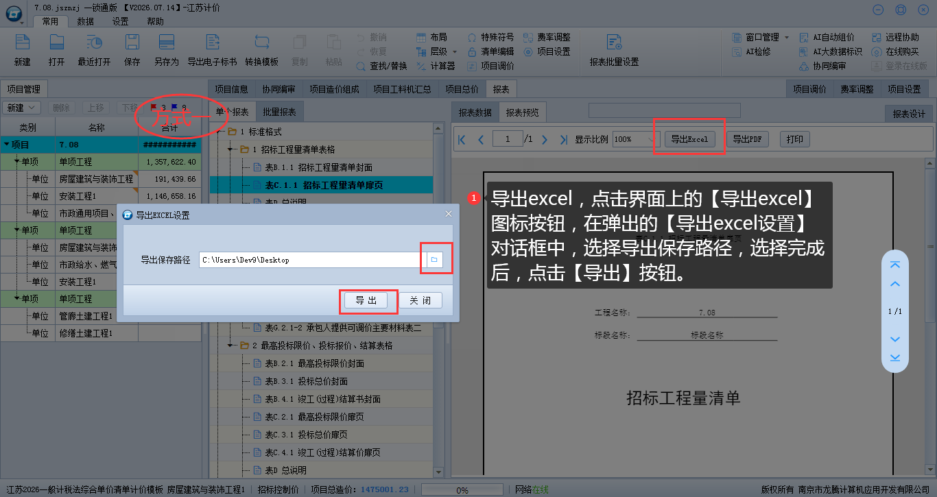Image resolution: width=937 pixels, height=497 pixels.
Task: Click the 导出 button in dialog
Action: point(366,300)
